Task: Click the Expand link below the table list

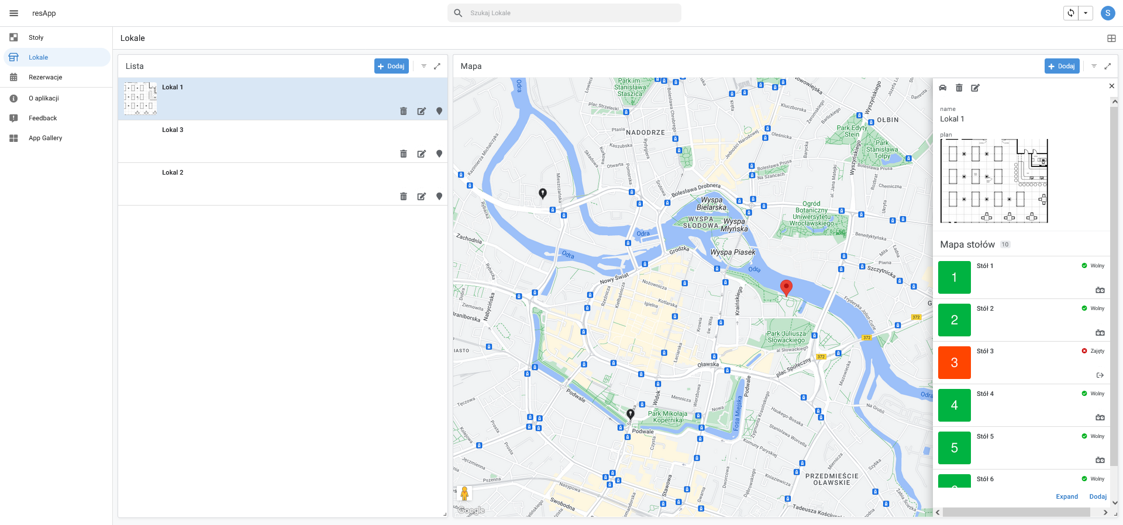Action: (x=1066, y=496)
